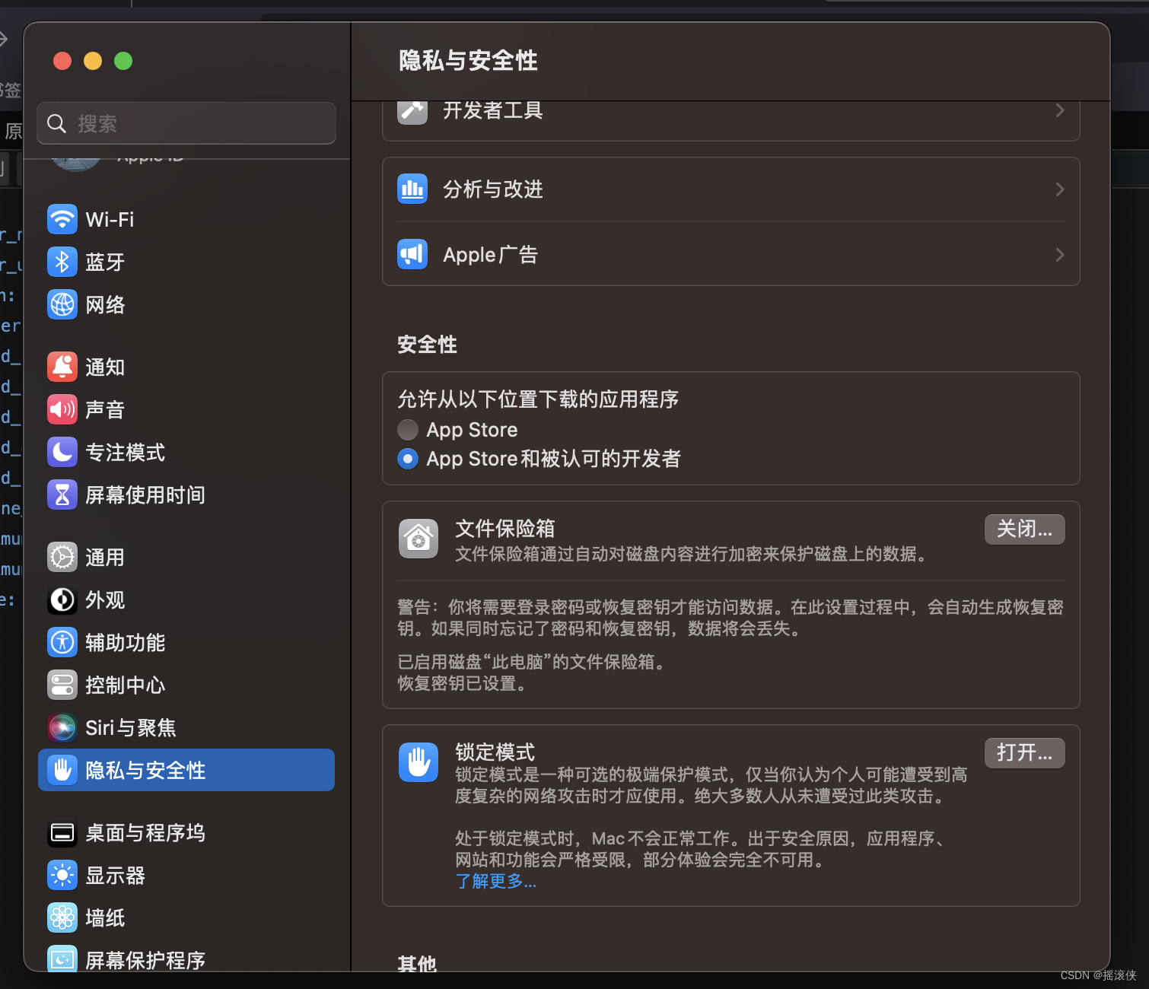Click the 分析与改进 bar chart icon
Image resolution: width=1149 pixels, height=989 pixels.
point(412,189)
